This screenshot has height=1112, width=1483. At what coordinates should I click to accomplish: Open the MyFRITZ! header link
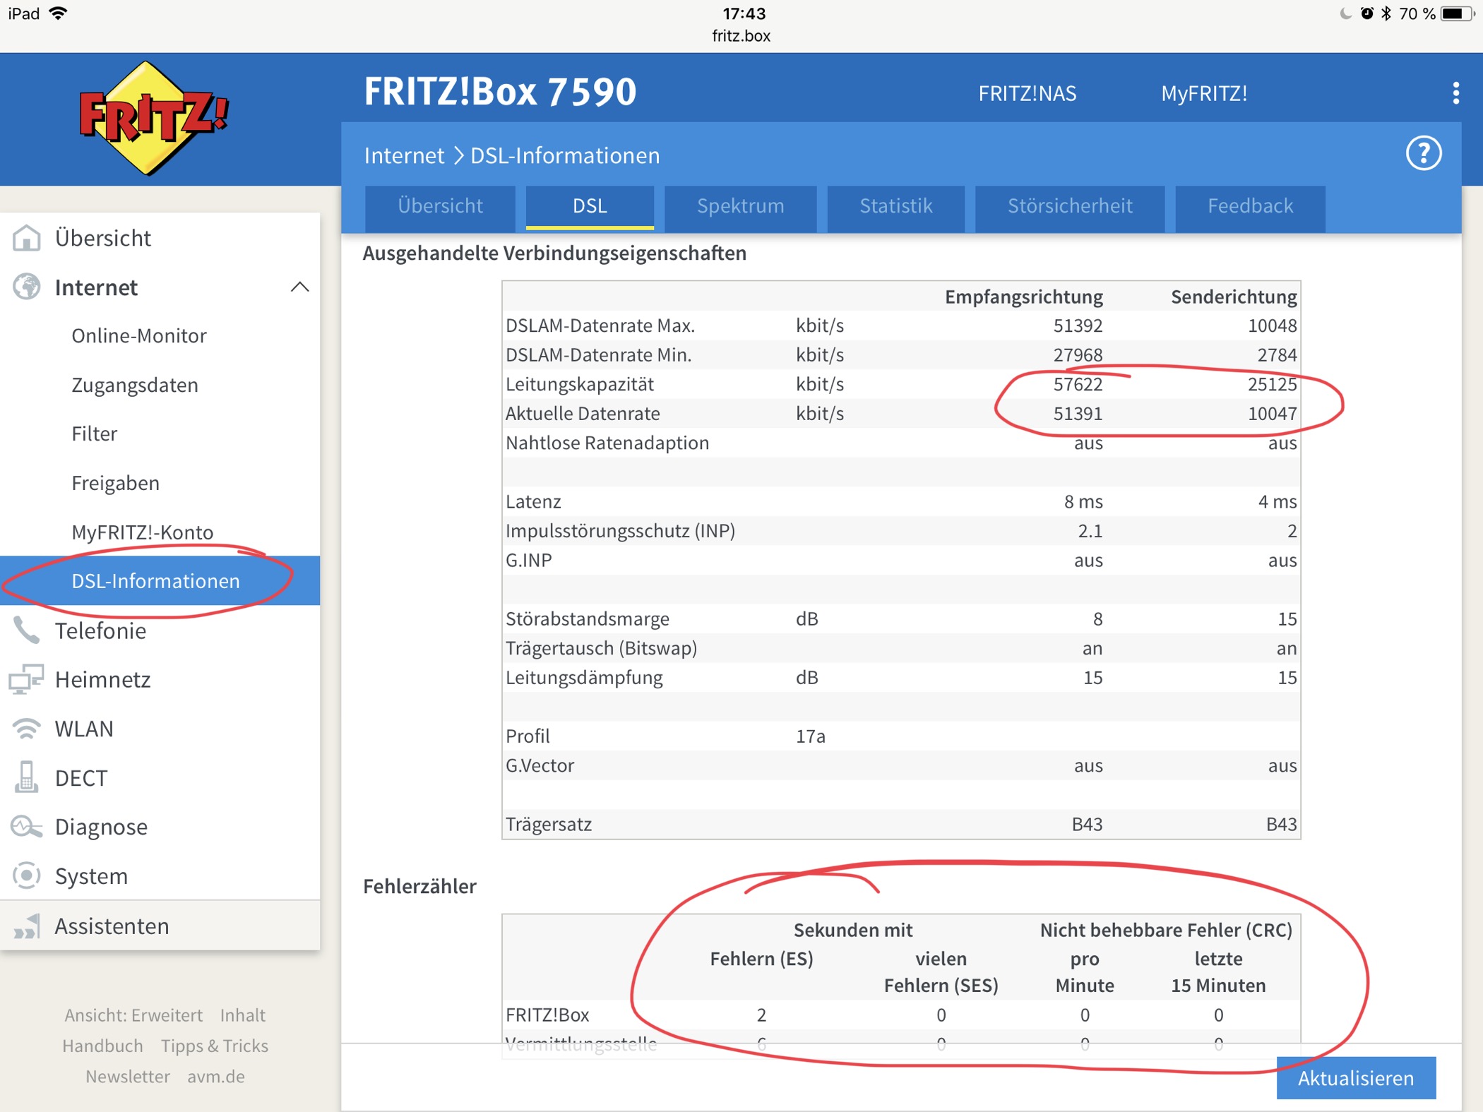pos(1203,93)
